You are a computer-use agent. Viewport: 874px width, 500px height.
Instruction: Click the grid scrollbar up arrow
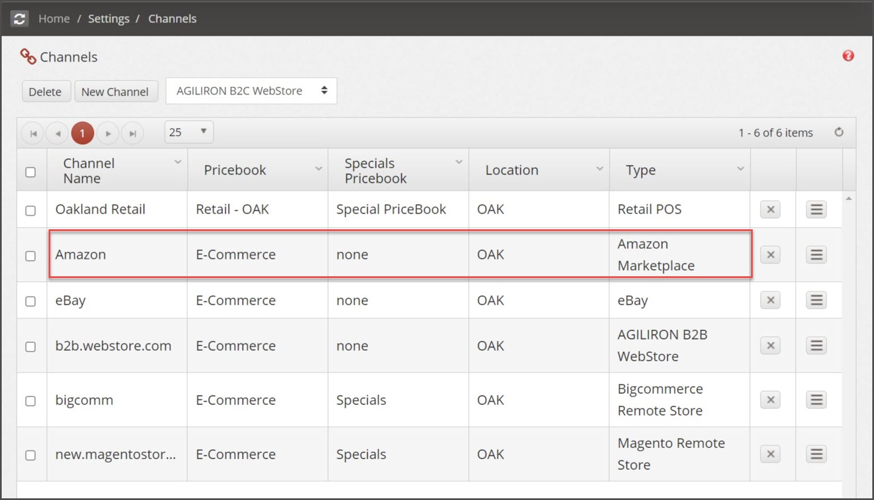849,199
